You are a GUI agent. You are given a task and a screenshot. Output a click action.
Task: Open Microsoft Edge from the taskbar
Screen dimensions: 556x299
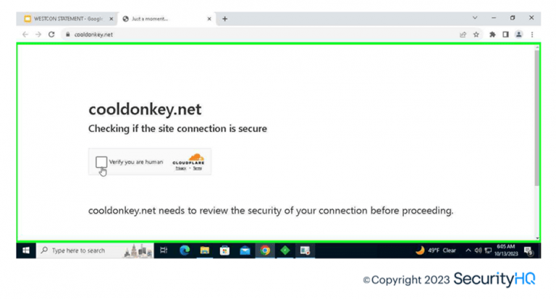(x=185, y=250)
